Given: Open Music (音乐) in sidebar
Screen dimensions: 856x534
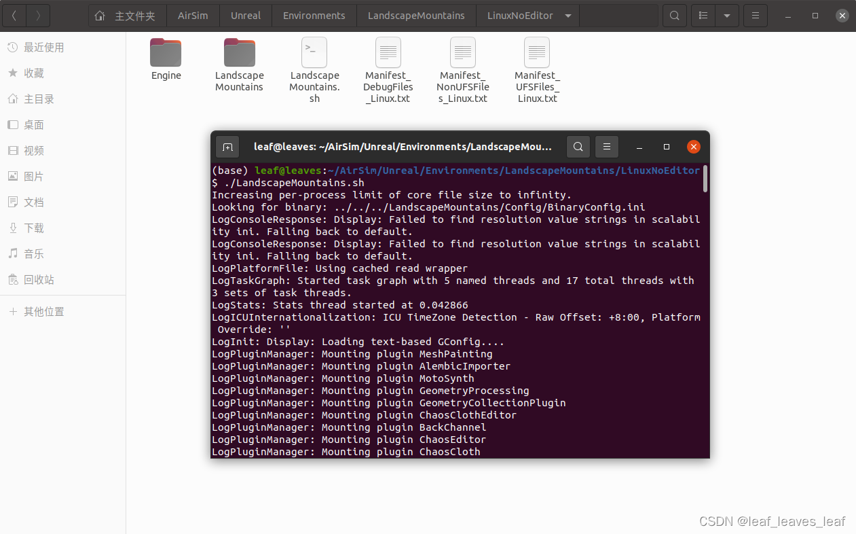Looking at the screenshot, I should [62, 254].
